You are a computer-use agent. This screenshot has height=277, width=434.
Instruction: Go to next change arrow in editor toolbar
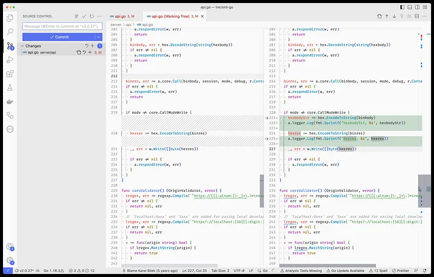coord(394,16)
